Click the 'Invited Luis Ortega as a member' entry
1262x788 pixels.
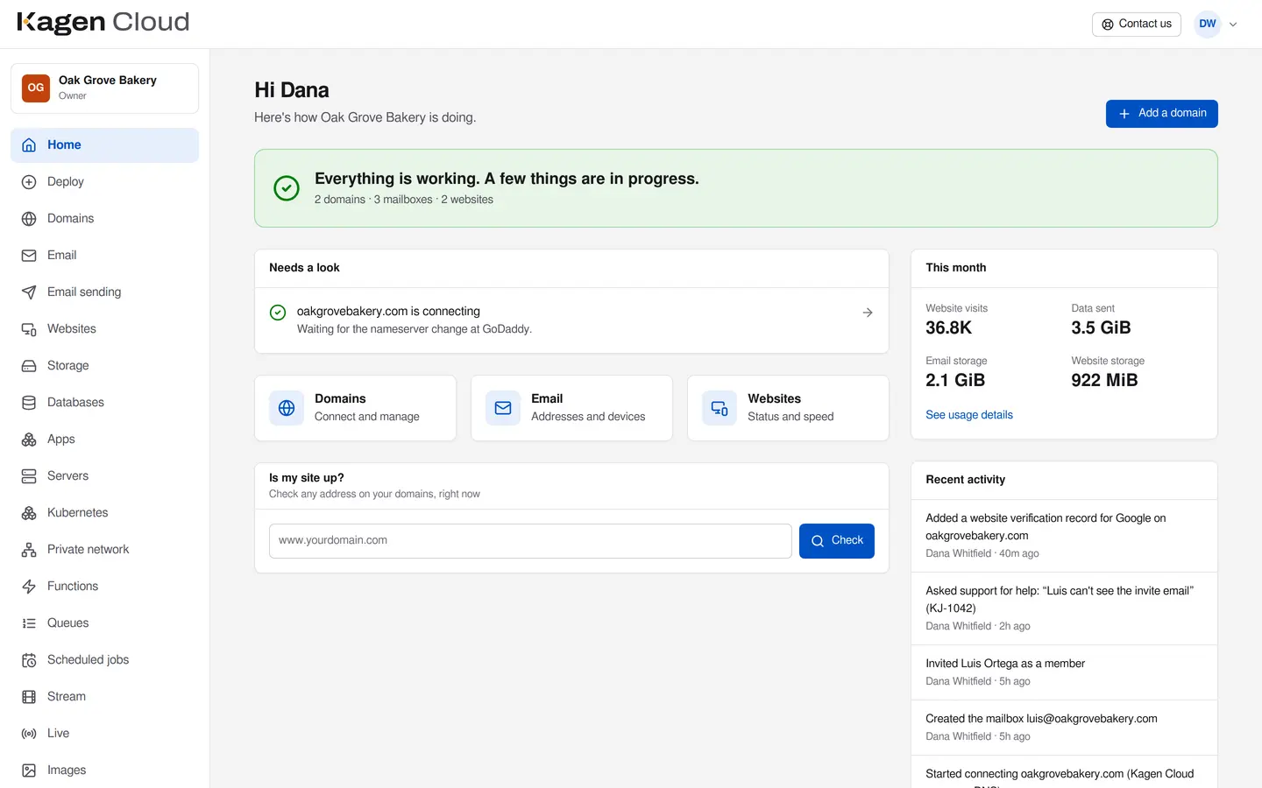(1065, 672)
